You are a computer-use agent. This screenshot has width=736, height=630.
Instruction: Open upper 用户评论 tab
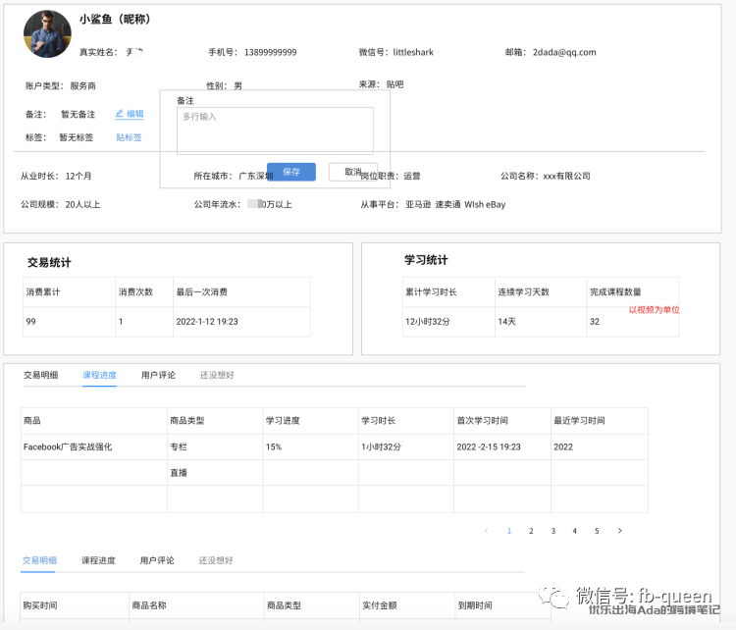(x=158, y=375)
